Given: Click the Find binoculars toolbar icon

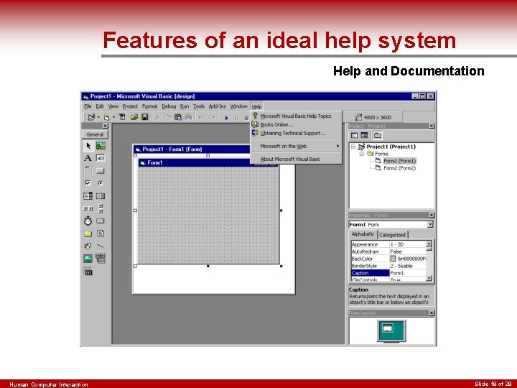Looking at the screenshot, I should 189,117.
